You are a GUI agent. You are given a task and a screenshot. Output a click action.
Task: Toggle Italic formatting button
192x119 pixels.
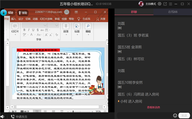click(29, 30)
